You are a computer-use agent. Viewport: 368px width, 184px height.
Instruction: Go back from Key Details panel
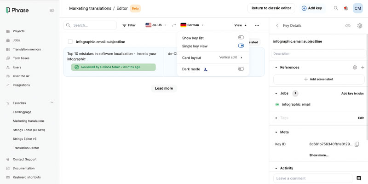tap(277, 26)
